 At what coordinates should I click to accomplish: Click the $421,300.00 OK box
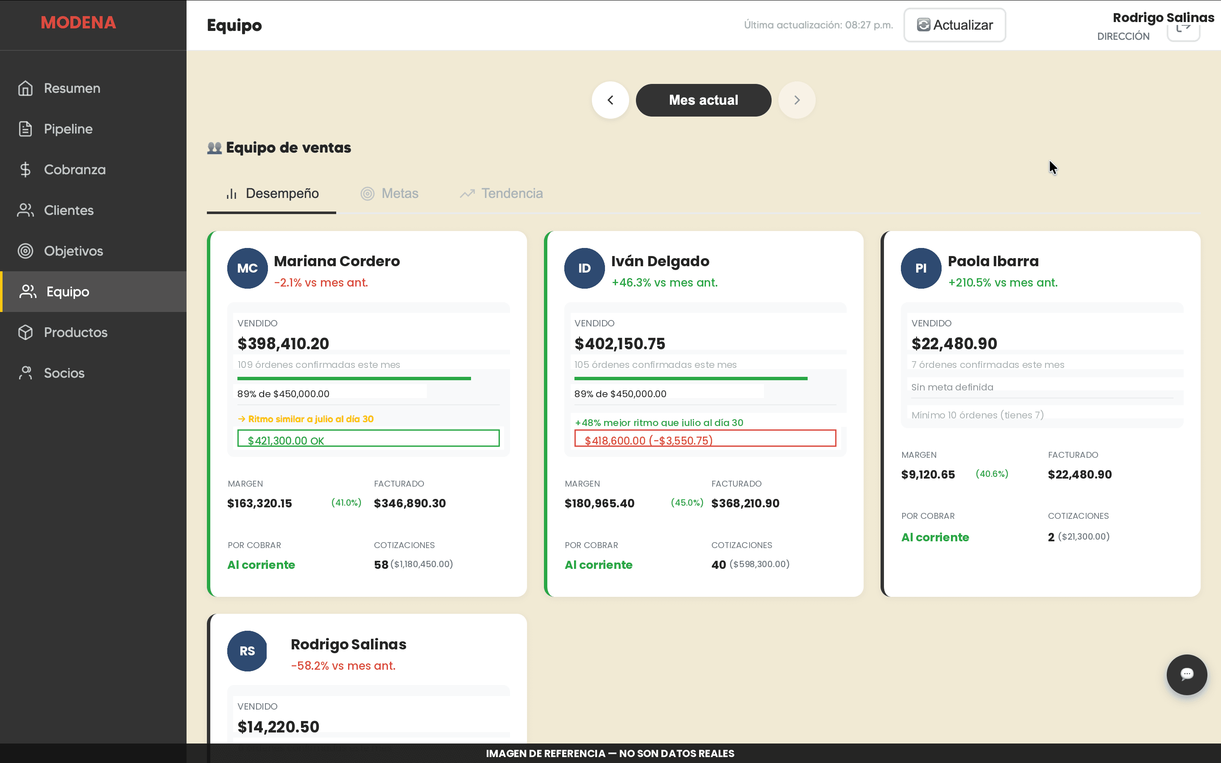(368, 438)
